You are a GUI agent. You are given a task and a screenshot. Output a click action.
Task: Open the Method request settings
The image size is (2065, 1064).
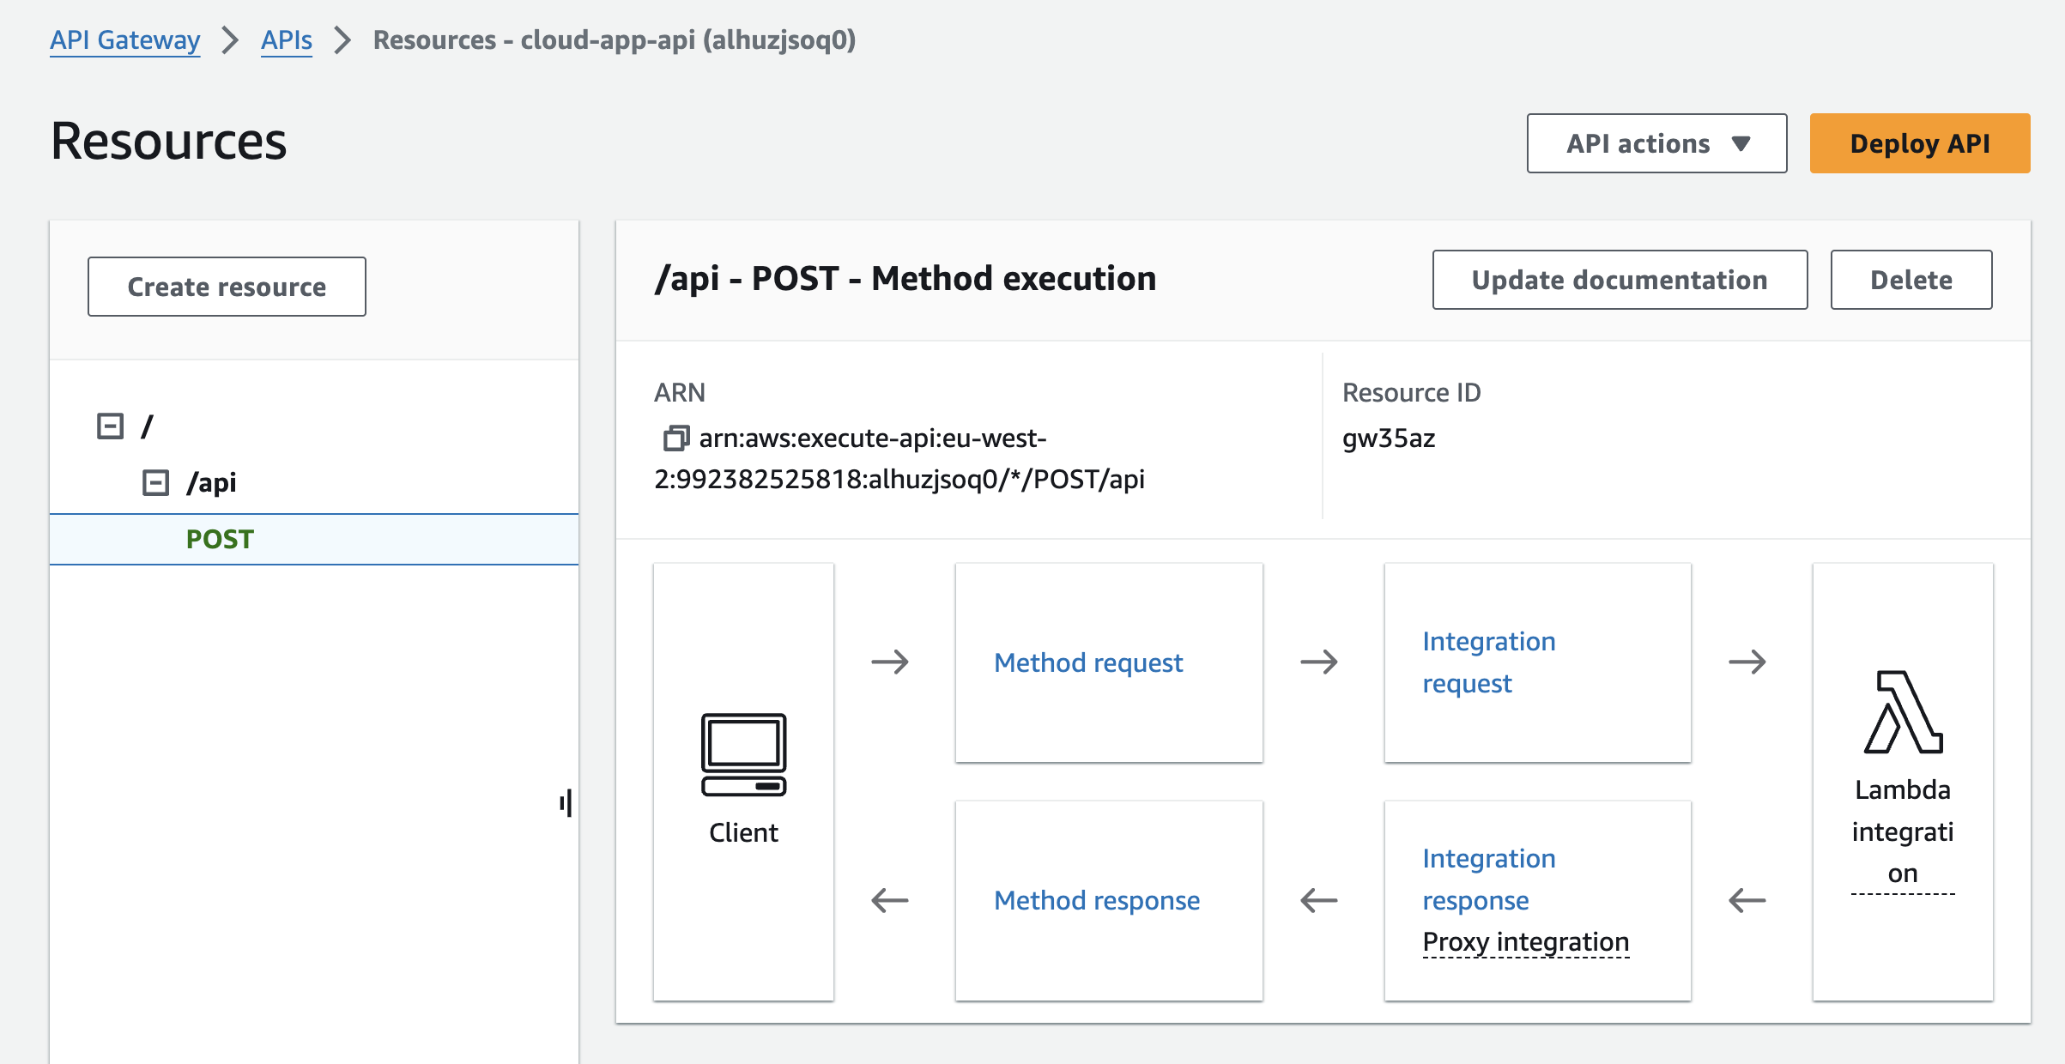point(1088,662)
